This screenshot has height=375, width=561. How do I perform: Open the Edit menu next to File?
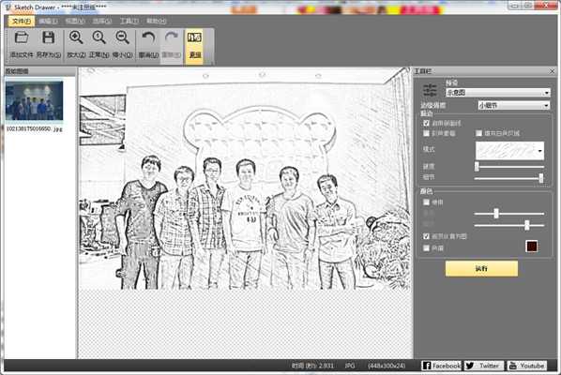point(48,21)
